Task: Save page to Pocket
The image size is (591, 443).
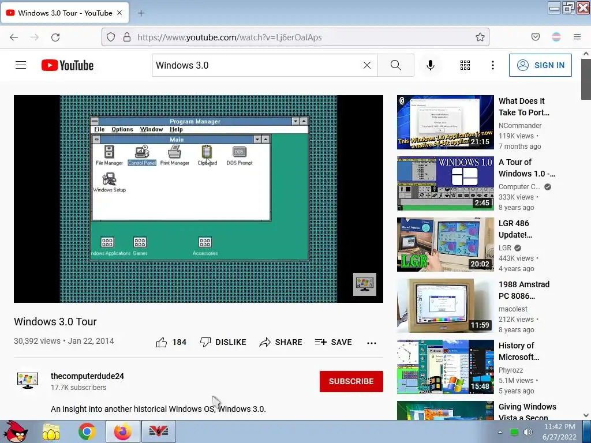Action: [x=536, y=37]
